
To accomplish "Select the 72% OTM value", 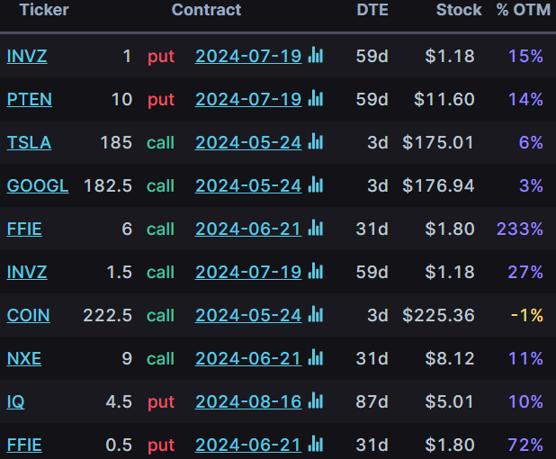I will point(525,445).
